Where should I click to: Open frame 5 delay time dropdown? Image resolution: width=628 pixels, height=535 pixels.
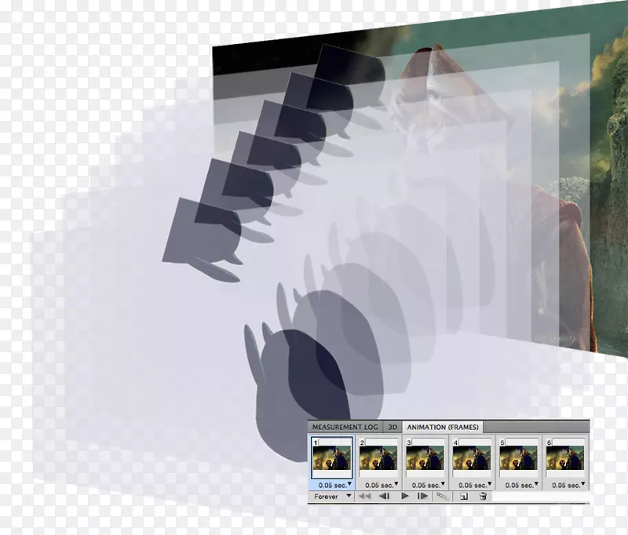[521, 485]
